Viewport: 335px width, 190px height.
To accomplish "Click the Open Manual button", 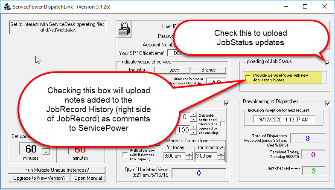I will point(88,178).
